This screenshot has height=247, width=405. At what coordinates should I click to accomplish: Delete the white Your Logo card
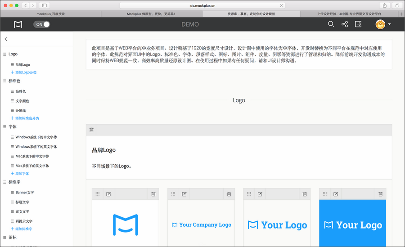tap(305, 194)
